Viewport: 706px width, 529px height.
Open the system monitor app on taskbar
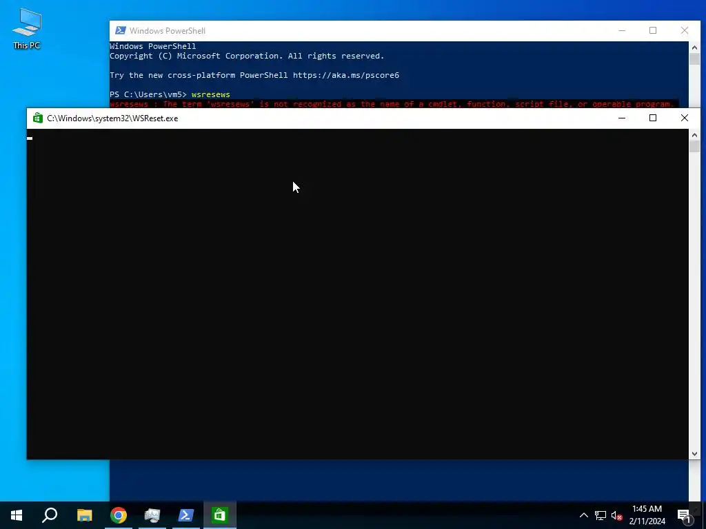[152, 515]
